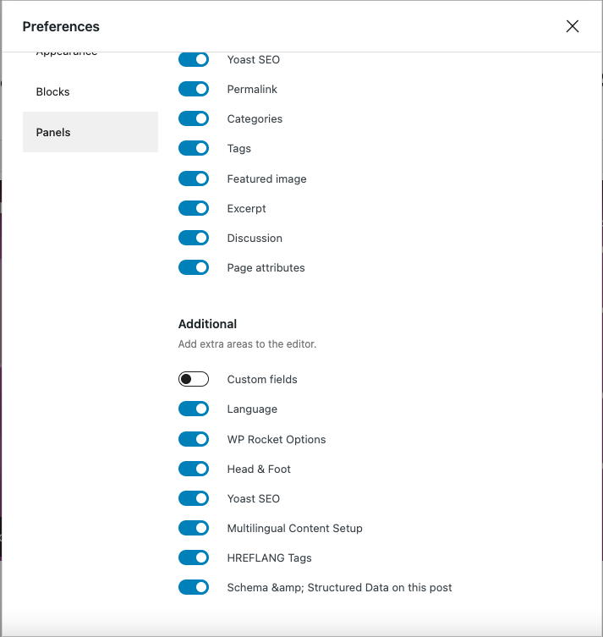
Task: Disable Schema & Structured Data toggle
Action: [194, 587]
